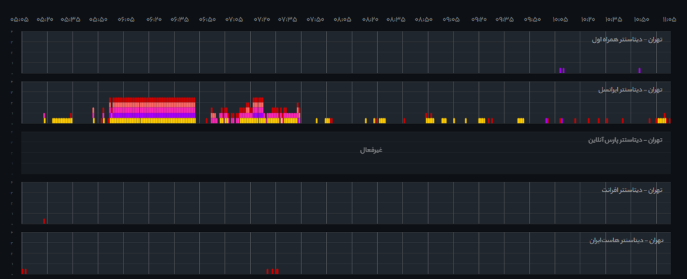Click the ۱۰:۵۰ time axis label
This screenshot has height=279, width=687.
pyautogui.click(x=641, y=19)
